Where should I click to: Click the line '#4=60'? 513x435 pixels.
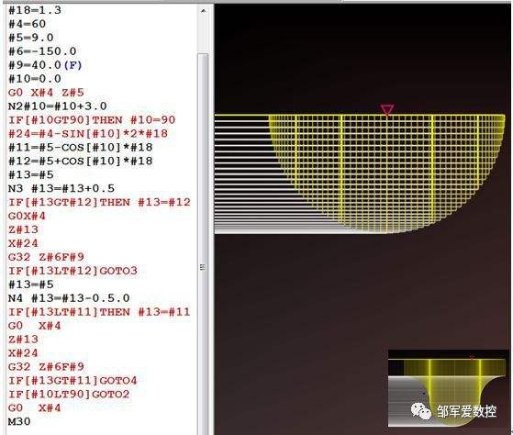point(28,24)
